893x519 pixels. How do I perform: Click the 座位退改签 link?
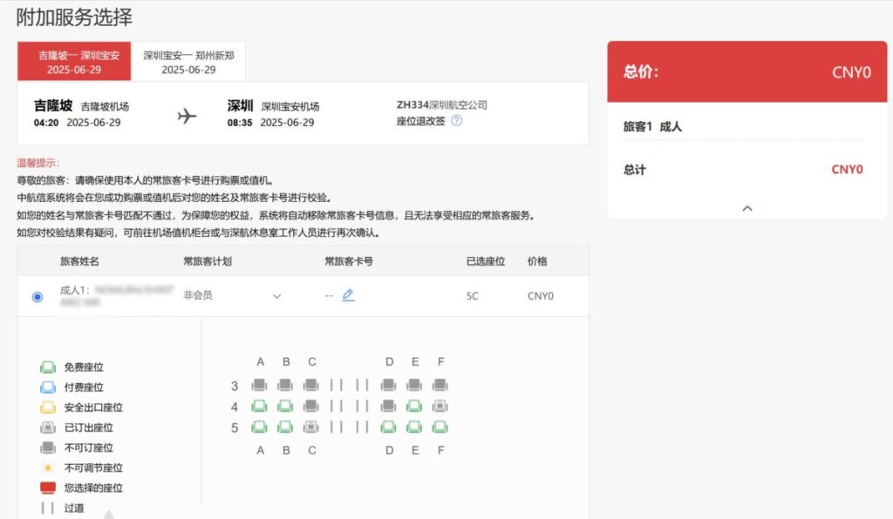tap(420, 121)
